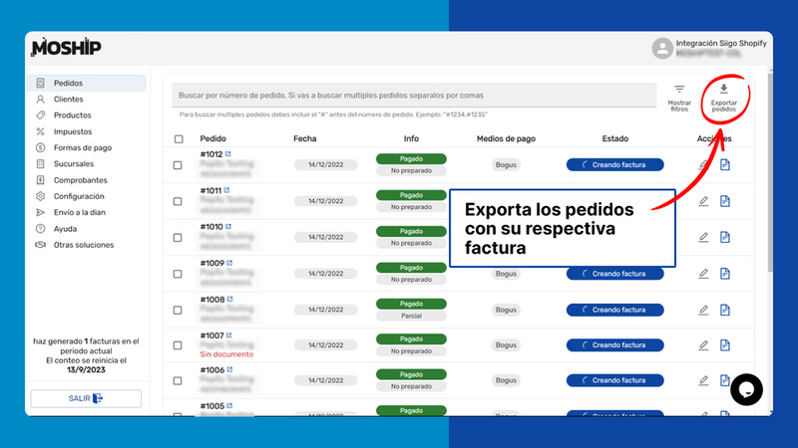Open the Clientes section in sidebar
The height and width of the screenshot is (448, 798).
[68, 100]
